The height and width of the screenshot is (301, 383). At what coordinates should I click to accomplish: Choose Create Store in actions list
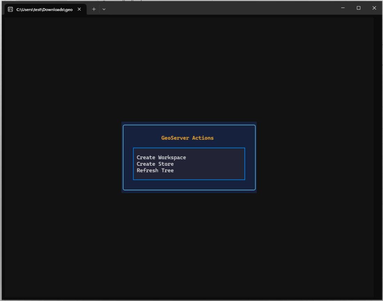[155, 164]
